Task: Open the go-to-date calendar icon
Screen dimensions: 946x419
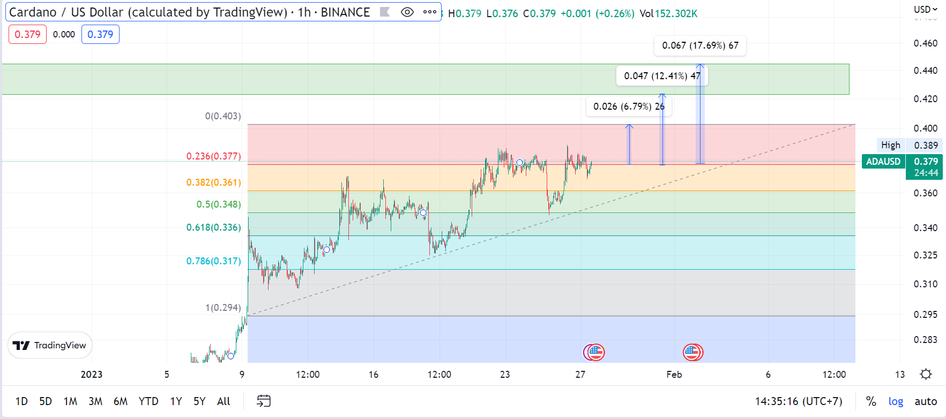Action: [264, 401]
